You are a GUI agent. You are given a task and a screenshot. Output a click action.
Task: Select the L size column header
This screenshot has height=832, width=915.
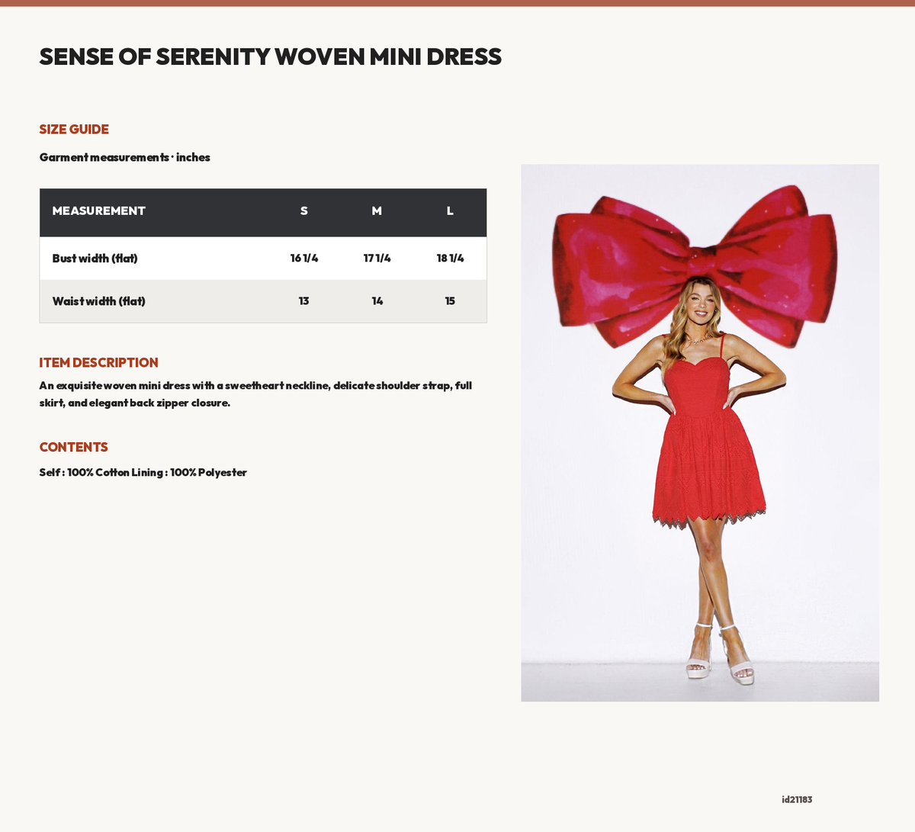coord(450,211)
